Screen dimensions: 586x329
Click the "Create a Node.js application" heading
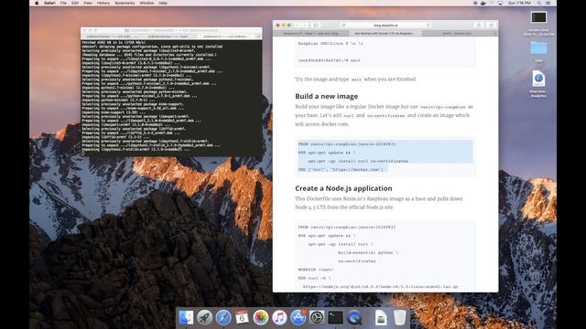pyautogui.click(x=343, y=188)
